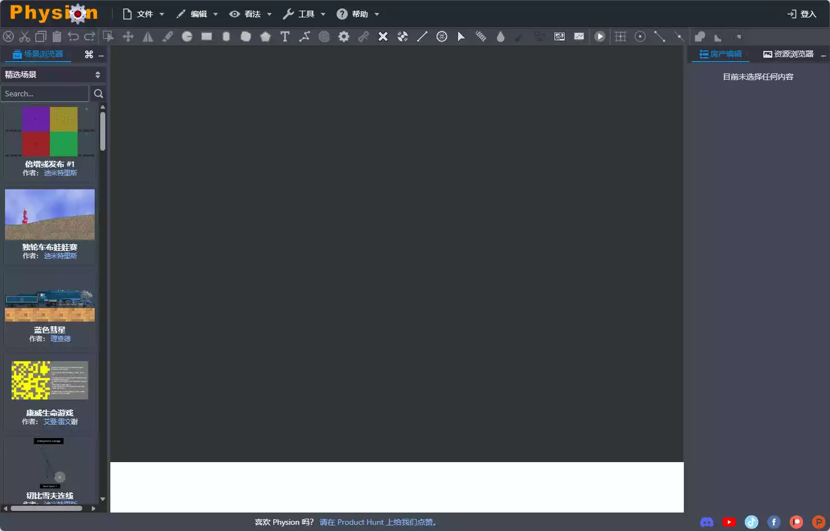Click the magnifier search button

(x=99, y=94)
